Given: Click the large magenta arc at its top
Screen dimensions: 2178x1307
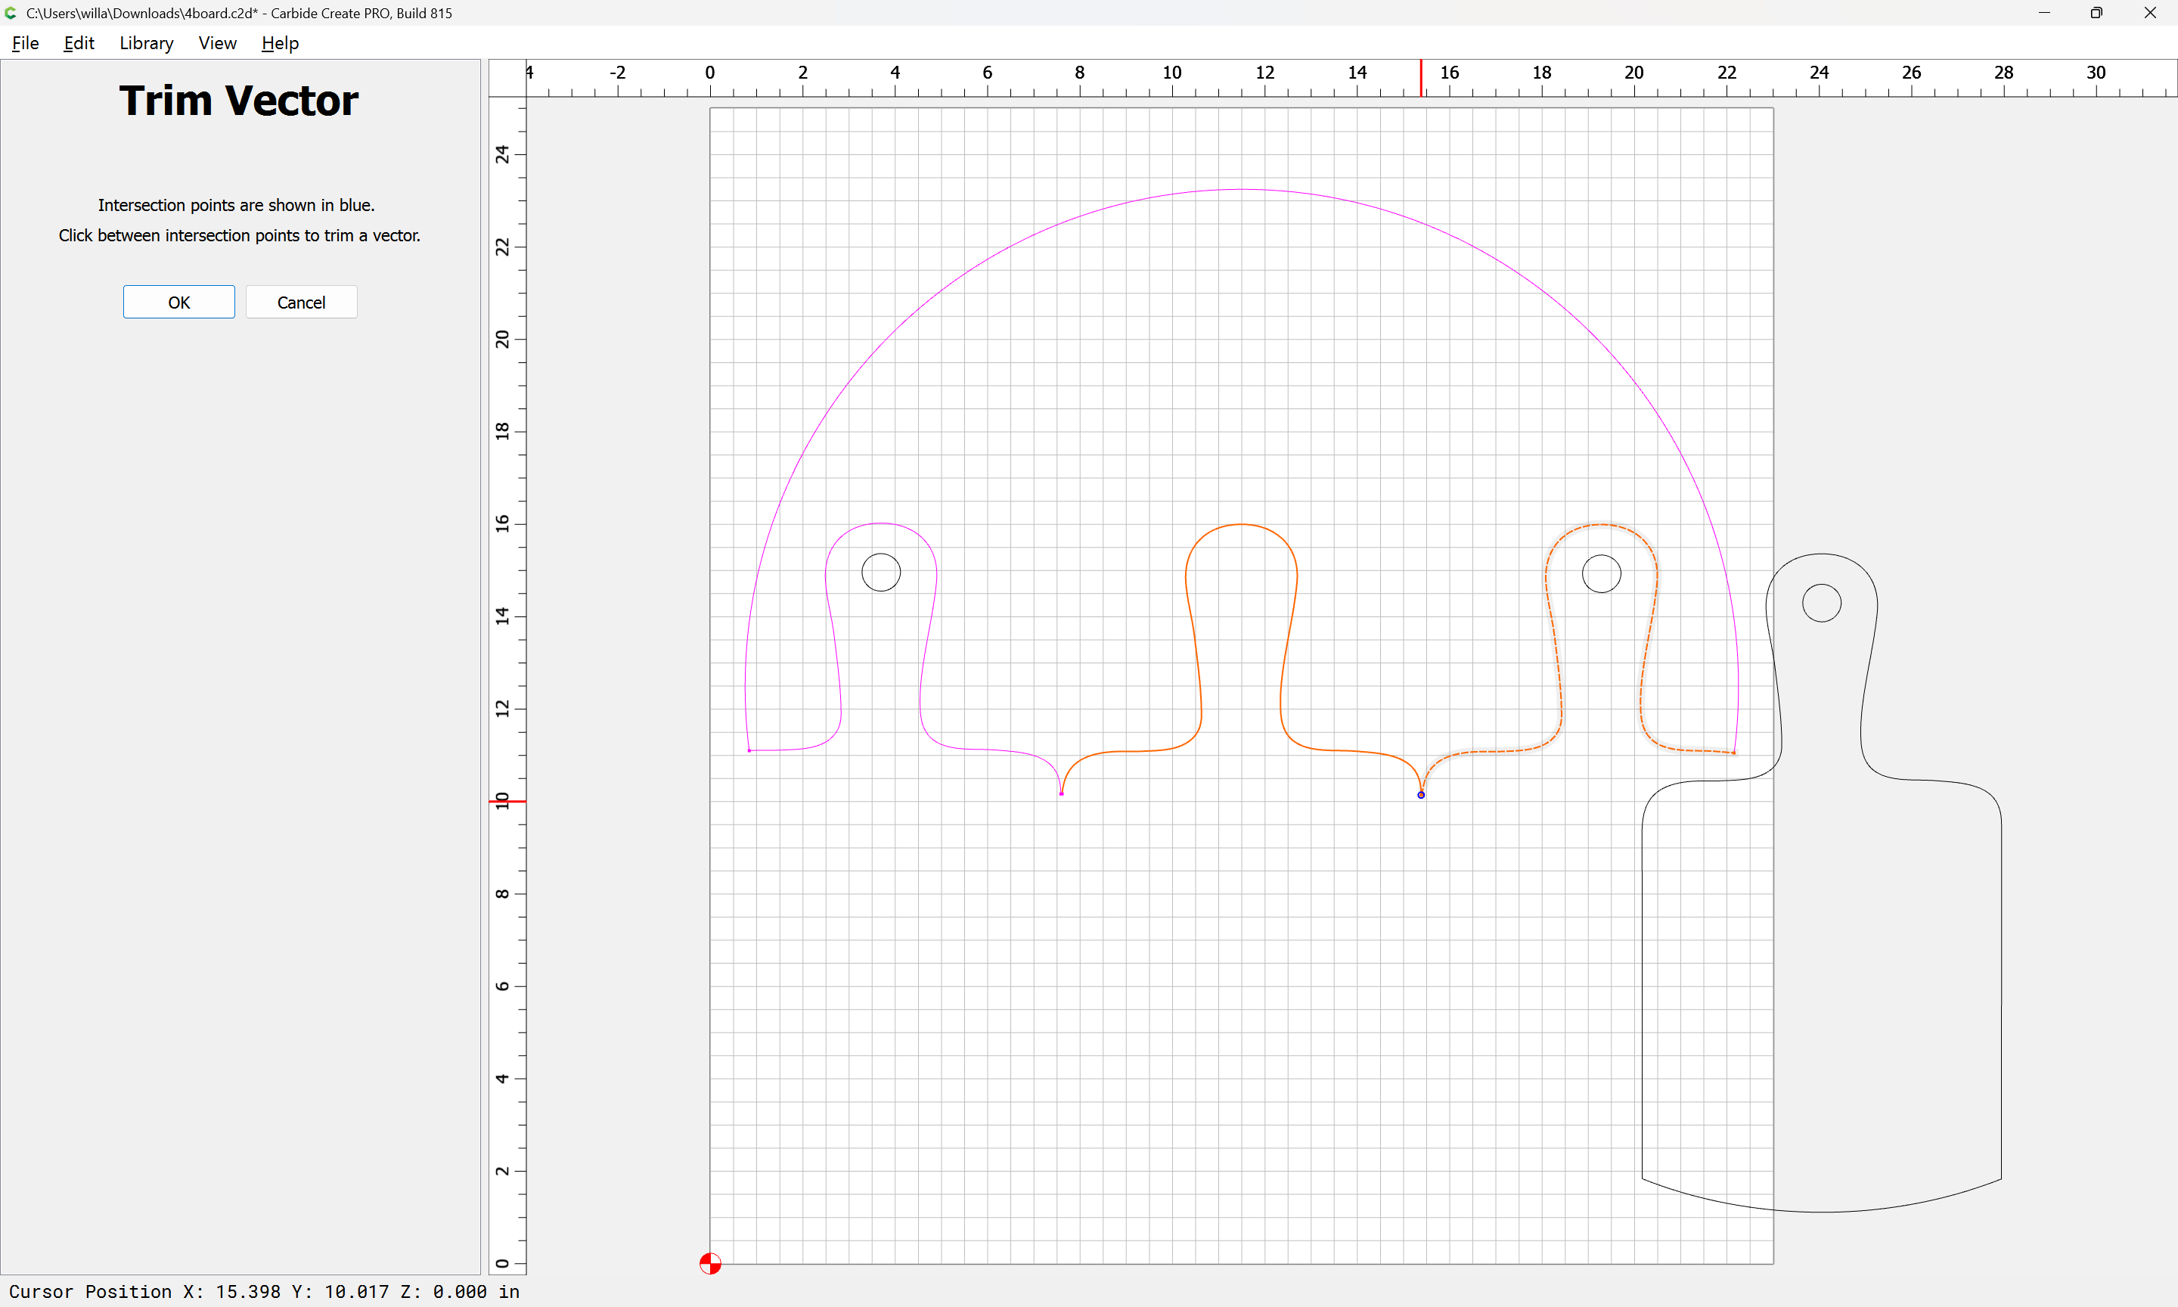Looking at the screenshot, I should [1241, 189].
